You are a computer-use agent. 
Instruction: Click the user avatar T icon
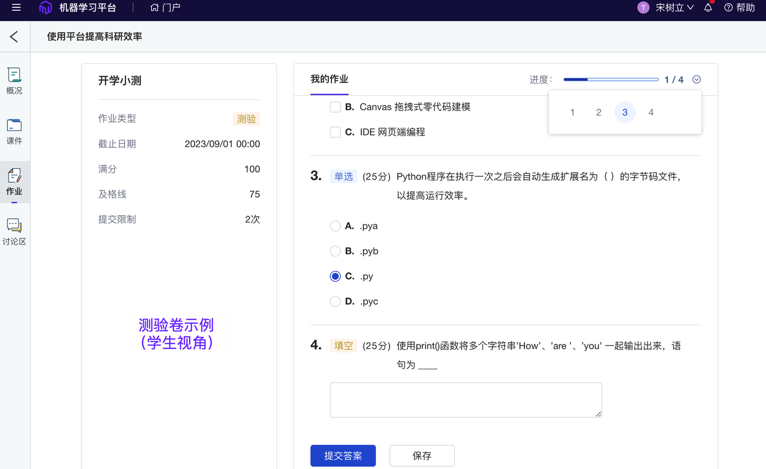click(x=643, y=7)
